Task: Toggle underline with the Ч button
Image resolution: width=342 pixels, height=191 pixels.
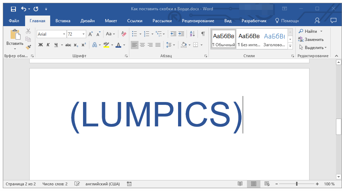Action: pyautogui.click(x=56, y=45)
